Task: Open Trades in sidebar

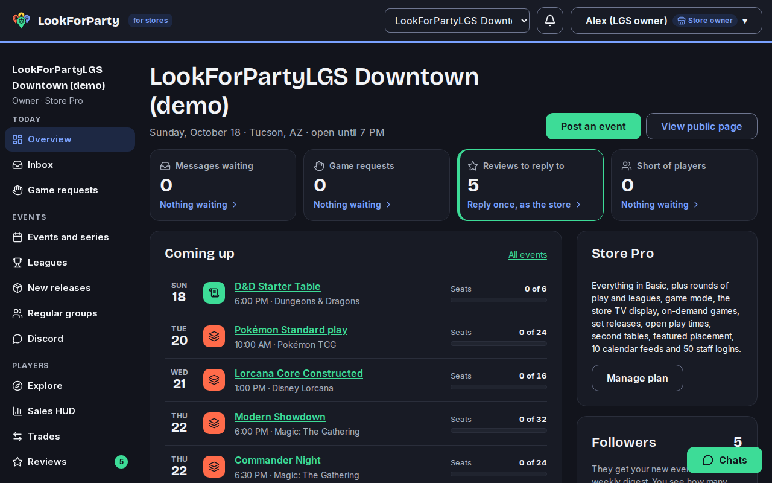Action: click(70, 437)
